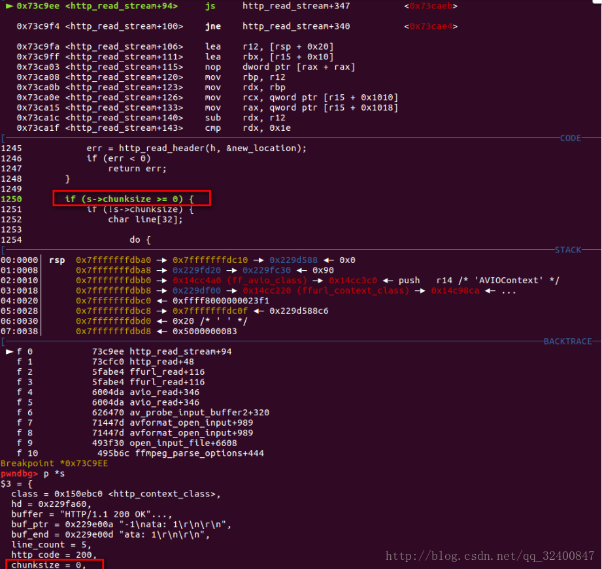Click the jump target address 0x73cae4
602x569 pixels.
coord(431,26)
